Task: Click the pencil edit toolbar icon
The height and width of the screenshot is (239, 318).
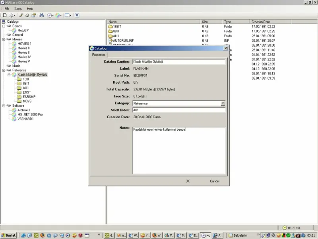Action: (x=21, y=15)
